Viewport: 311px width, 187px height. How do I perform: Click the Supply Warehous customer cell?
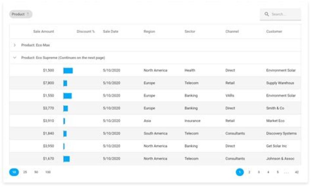click(280, 83)
